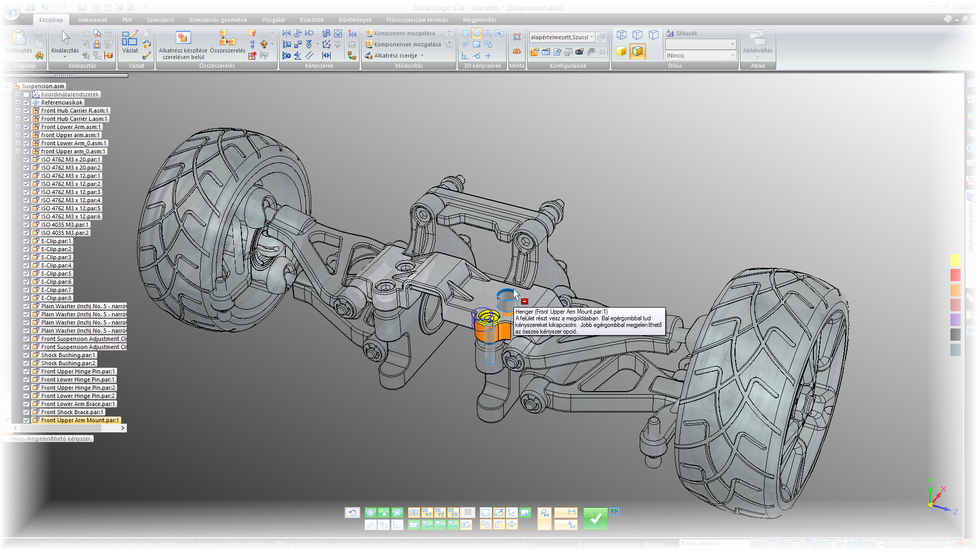Screen dimensions: 978x550
Task: Accept with the green checkmark button
Action: click(595, 518)
